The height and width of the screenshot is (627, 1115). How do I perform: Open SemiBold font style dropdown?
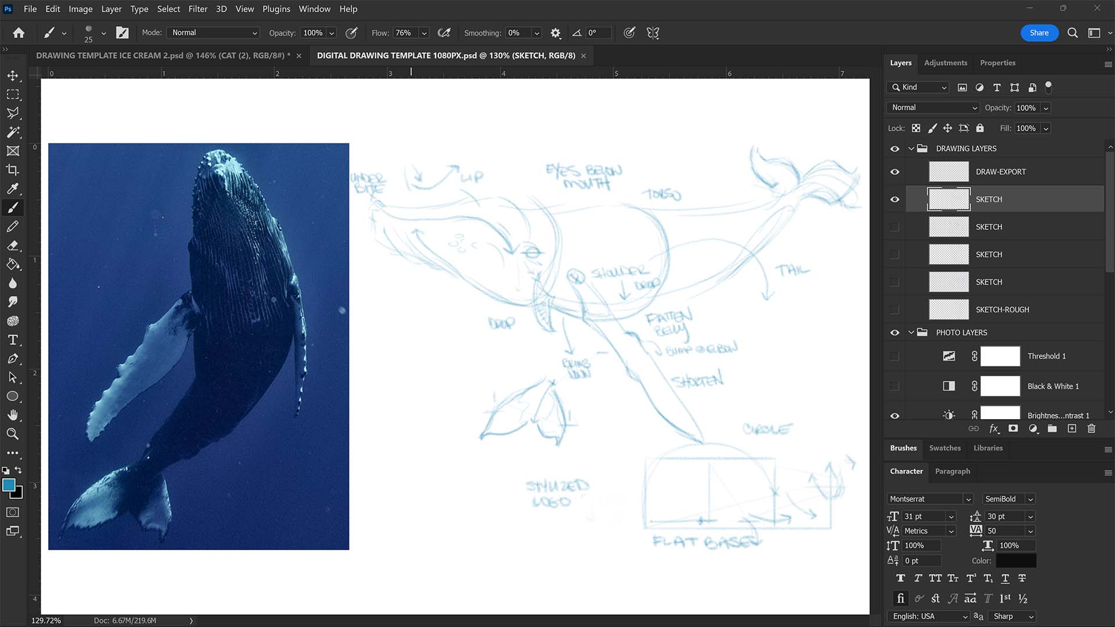pos(1009,499)
